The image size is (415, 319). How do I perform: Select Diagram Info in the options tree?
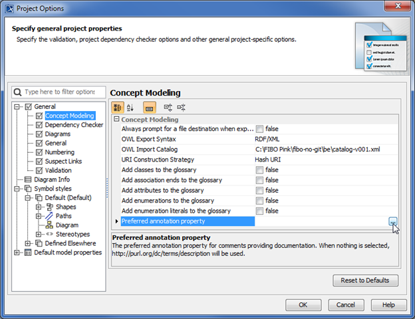point(52,179)
